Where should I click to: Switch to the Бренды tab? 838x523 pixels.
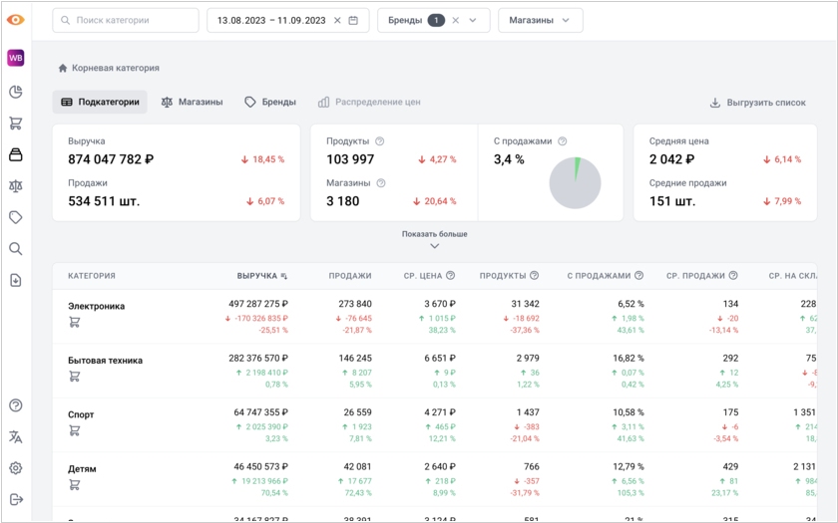(x=270, y=102)
